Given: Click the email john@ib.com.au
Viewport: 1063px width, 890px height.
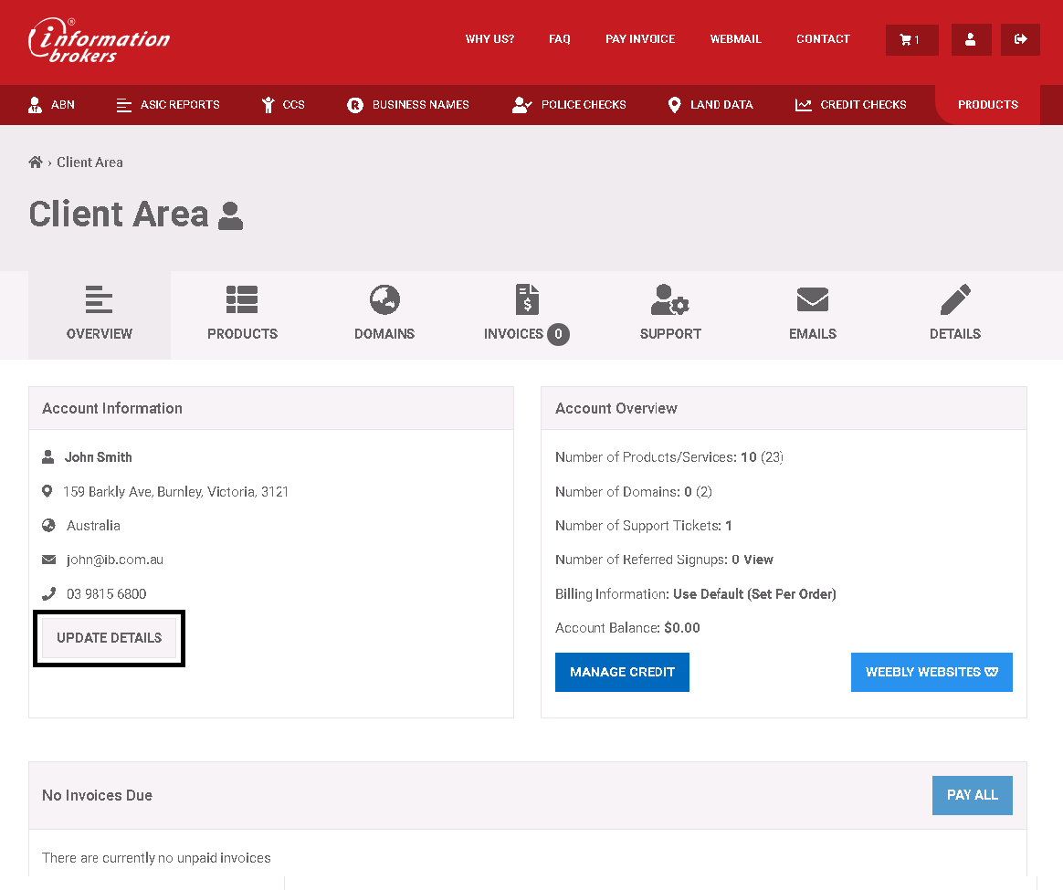Looking at the screenshot, I should [x=114, y=560].
